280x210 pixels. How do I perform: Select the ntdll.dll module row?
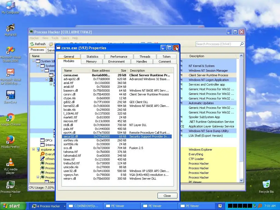pos(117,125)
